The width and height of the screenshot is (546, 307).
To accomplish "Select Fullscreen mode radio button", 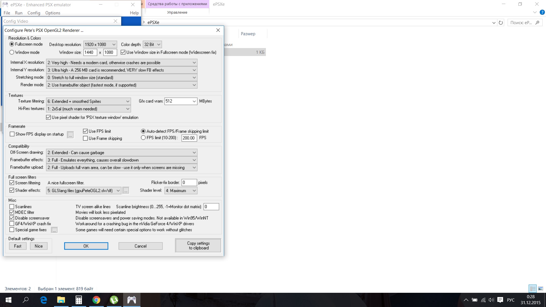I will pyautogui.click(x=12, y=44).
